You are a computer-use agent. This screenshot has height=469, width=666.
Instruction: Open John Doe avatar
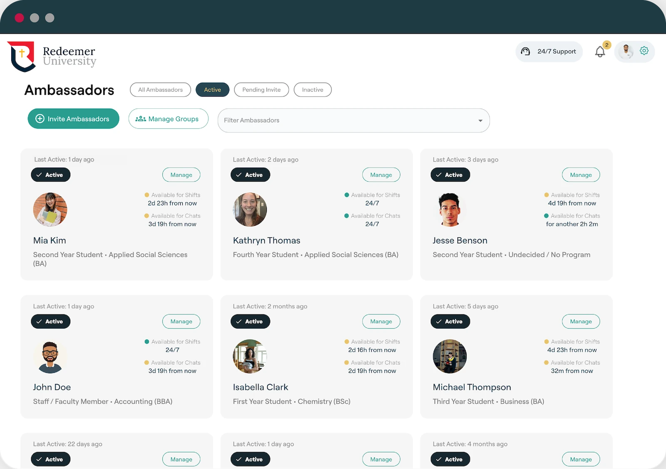tap(50, 357)
